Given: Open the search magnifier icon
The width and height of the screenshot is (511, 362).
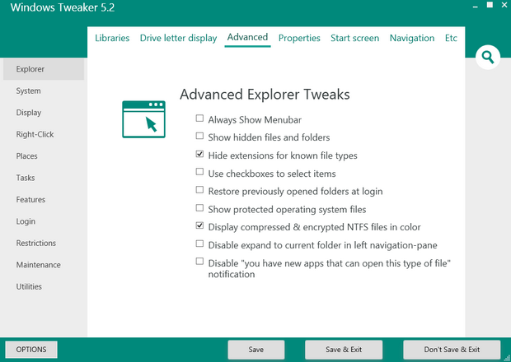Looking at the screenshot, I should click(x=488, y=58).
